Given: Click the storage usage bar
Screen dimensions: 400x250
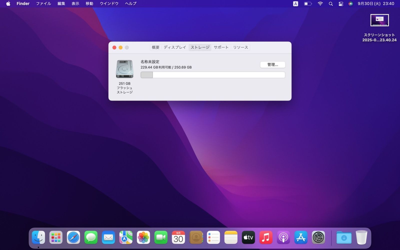Looking at the screenshot, I should pos(212,75).
